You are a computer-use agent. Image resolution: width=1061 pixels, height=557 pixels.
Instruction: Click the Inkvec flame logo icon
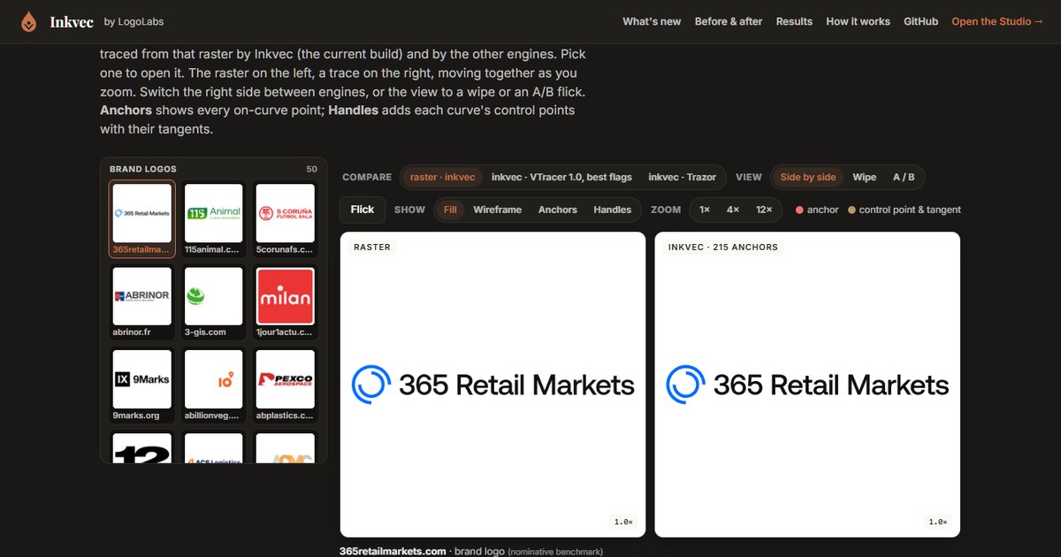coord(29,21)
